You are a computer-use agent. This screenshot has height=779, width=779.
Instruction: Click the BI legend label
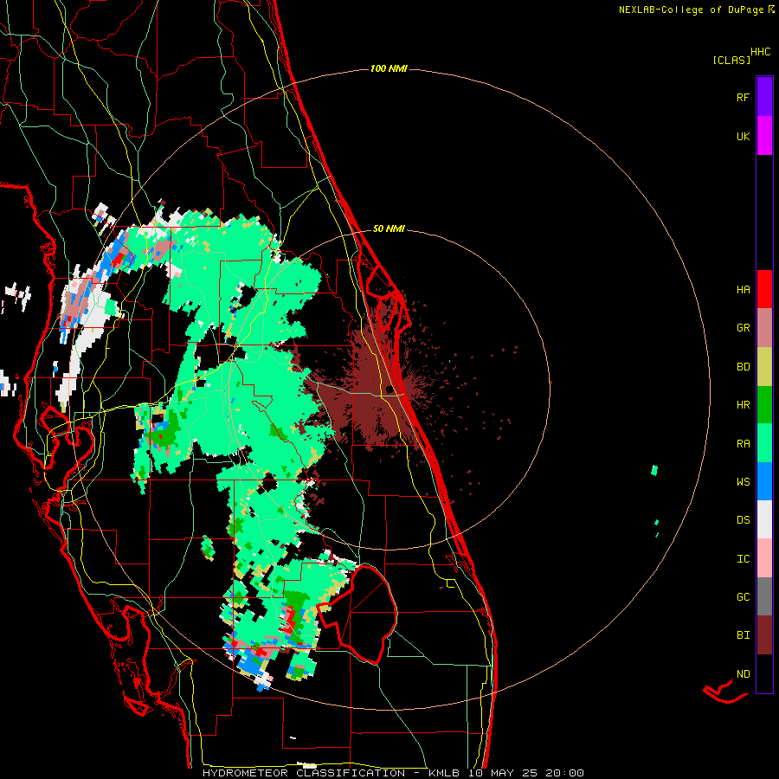743,635
